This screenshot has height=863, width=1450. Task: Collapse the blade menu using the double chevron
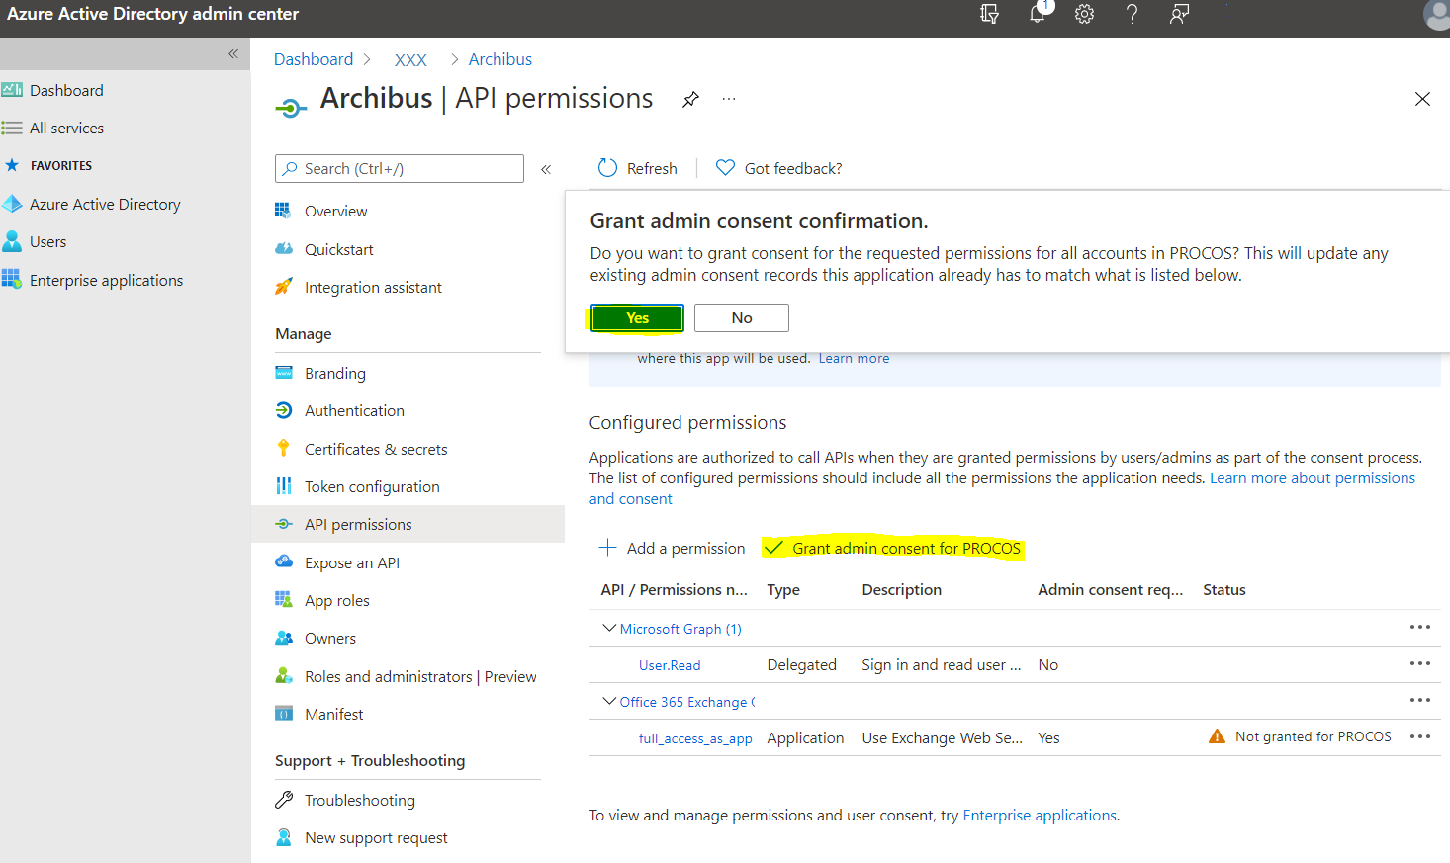pos(545,168)
